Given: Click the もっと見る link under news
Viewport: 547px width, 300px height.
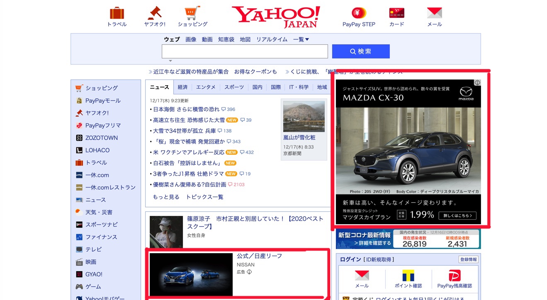Looking at the screenshot, I should coord(166,197).
